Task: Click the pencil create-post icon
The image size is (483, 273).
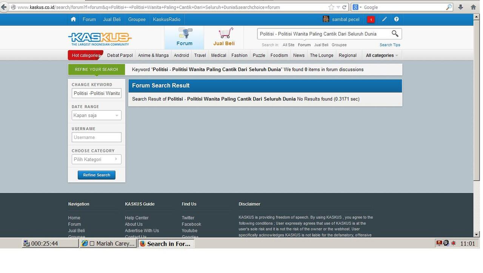Action: pyautogui.click(x=384, y=19)
